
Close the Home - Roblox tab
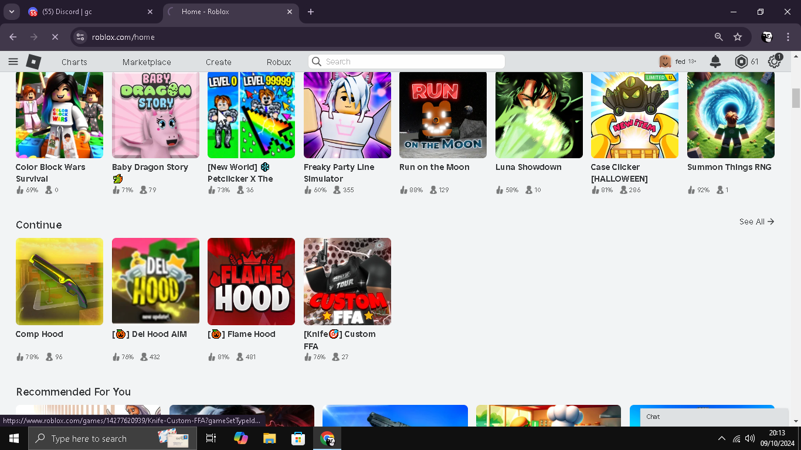(290, 12)
